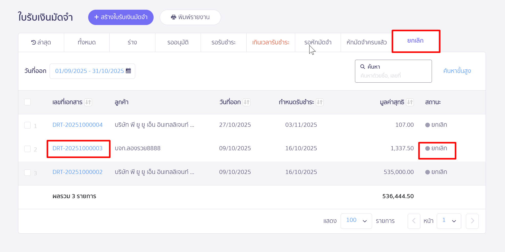Click the พิมพ์รายงาน print report button

pos(190,17)
